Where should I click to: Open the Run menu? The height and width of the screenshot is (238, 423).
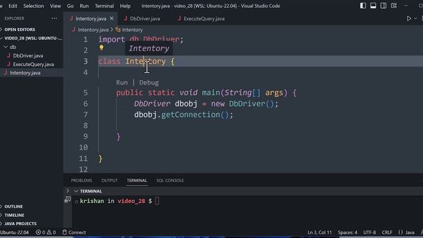click(84, 6)
